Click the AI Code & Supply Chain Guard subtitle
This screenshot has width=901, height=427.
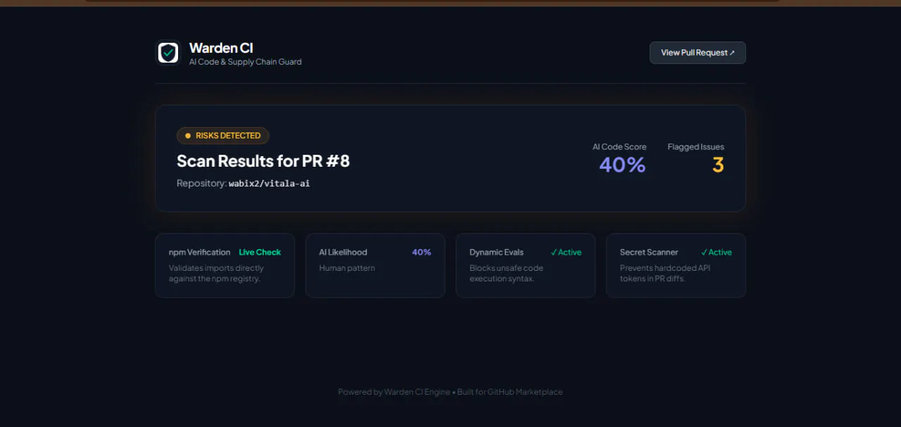245,62
